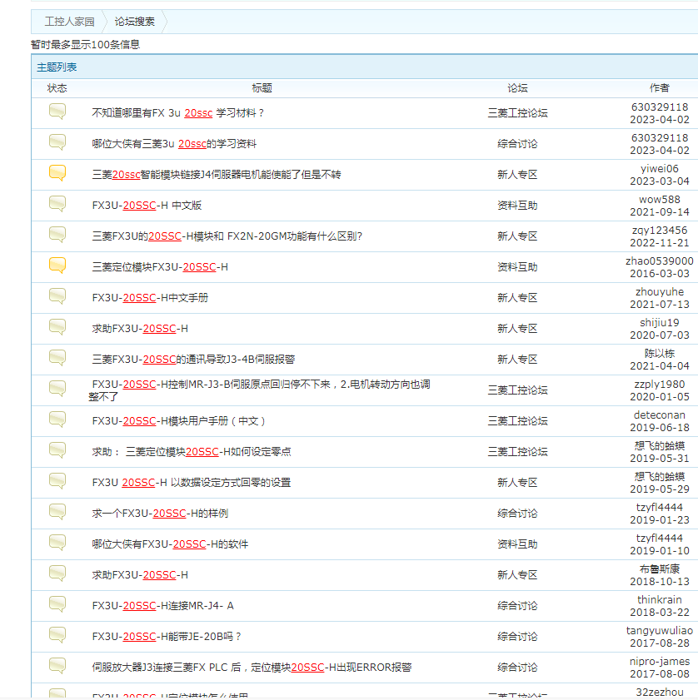Click the status icon beside 'FX3U-20SSC-H接MR-J4- A'
The height and width of the screenshot is (700, 698).
pos(57,604)
